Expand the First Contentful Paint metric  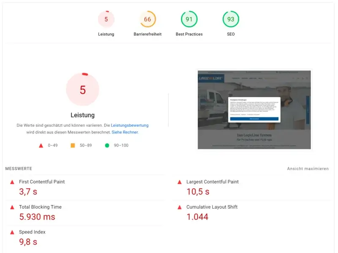pyautogui.click(x=42, y=182)
